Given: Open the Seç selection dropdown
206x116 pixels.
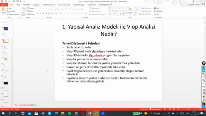Looking at the screenshot, I should (157, 14).
